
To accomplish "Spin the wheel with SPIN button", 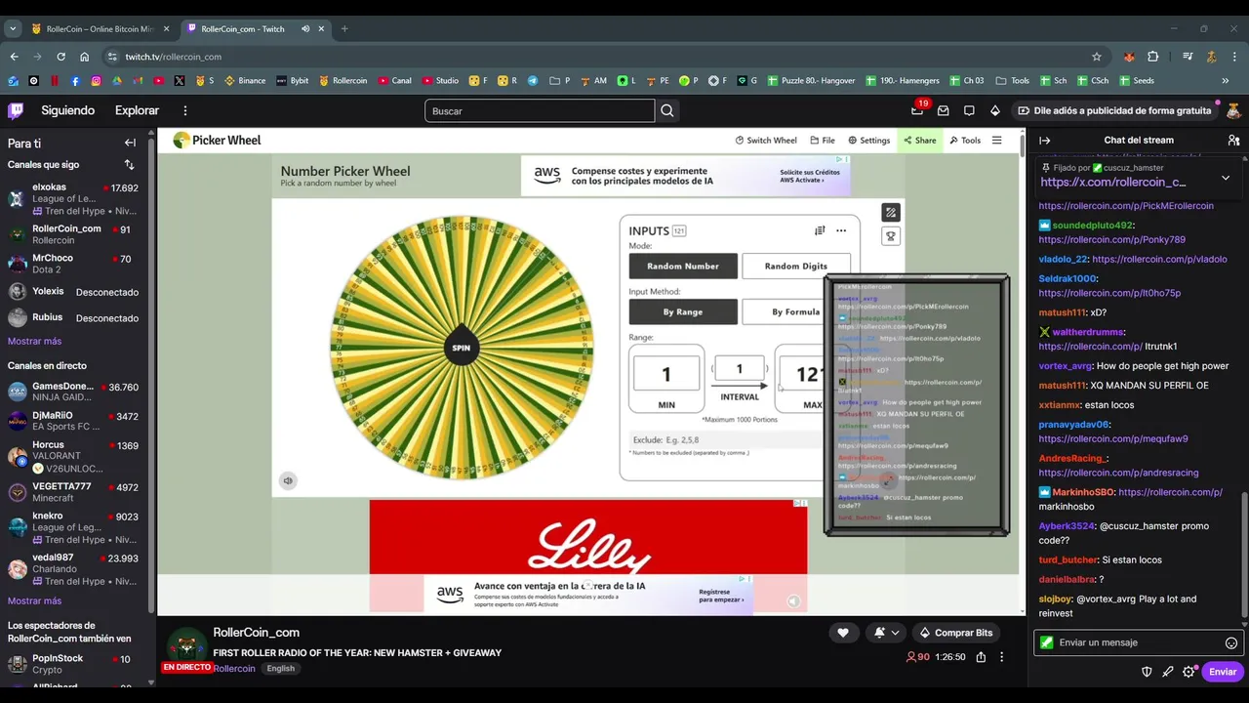I will [462, 348].
